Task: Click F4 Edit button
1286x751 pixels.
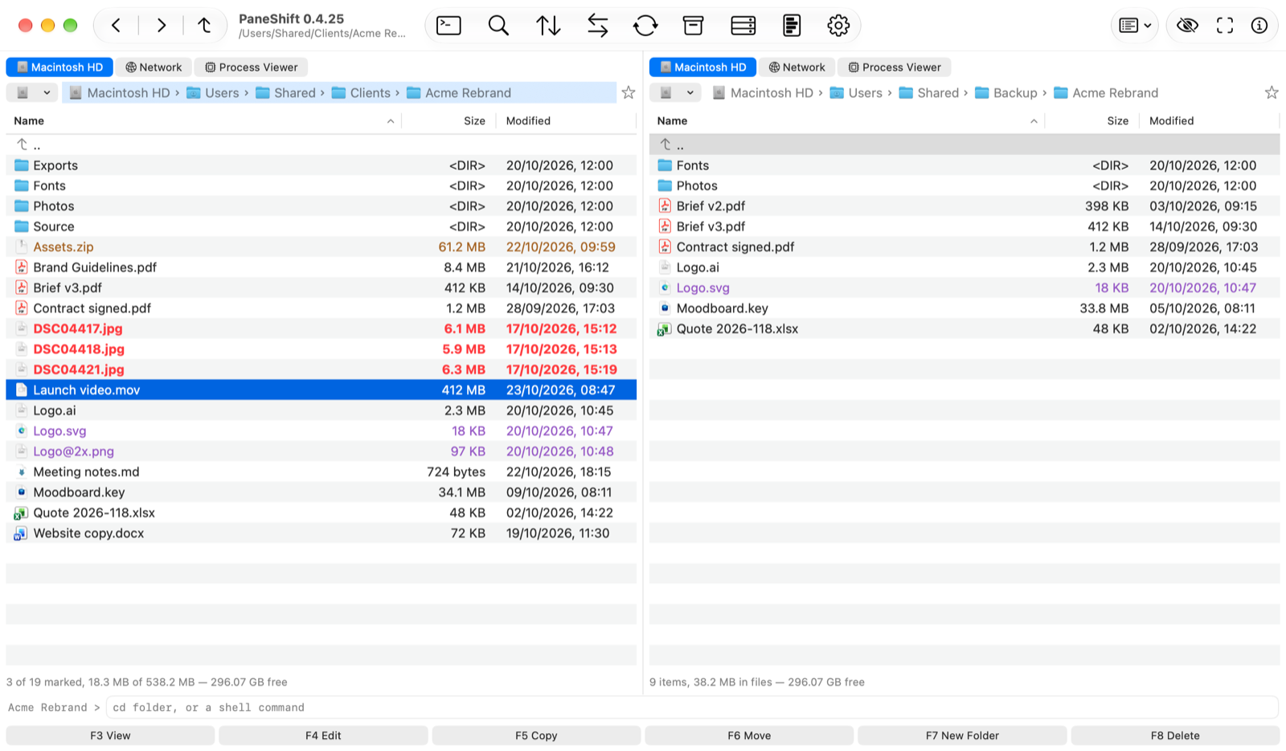Action: [323, 736]
